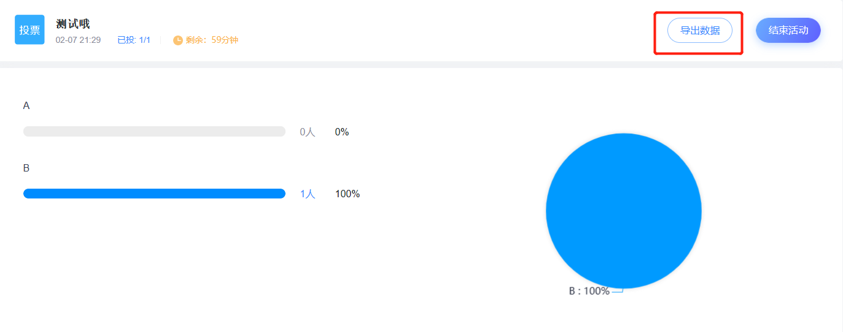Image resolution: width=843 pixels, height=332 pixels.
Task: Click the 剩余: 59分钟 remaining time text
Action: coord(212,40)
